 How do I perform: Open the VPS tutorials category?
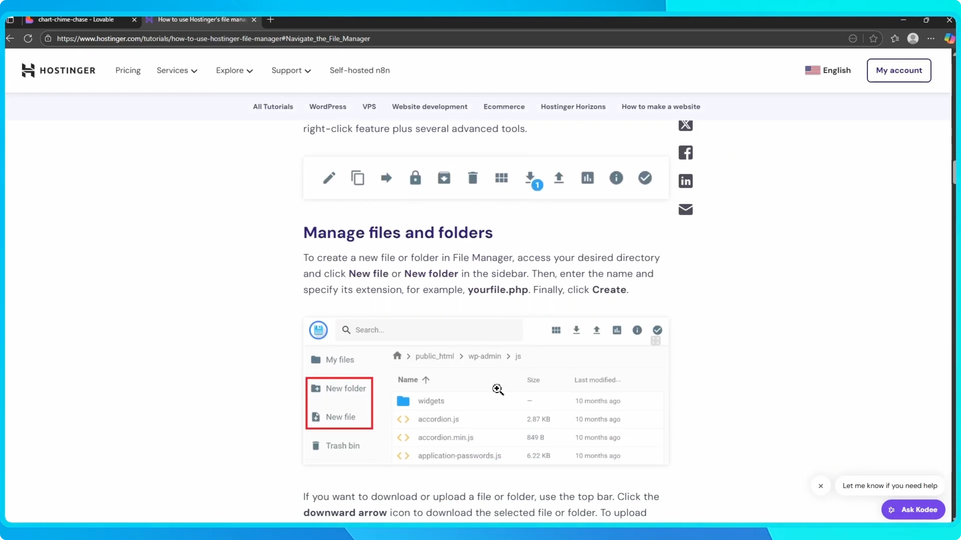(369, 107)
